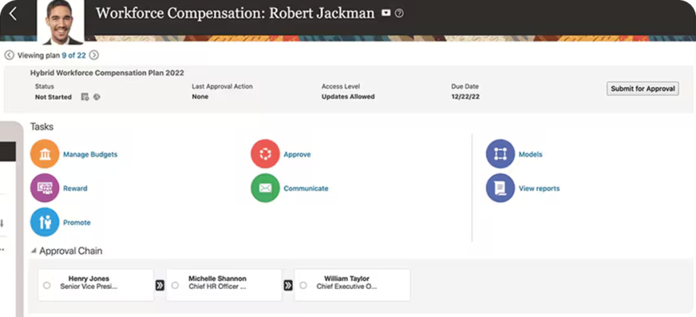Open the Communicate link

coord(306,188)
